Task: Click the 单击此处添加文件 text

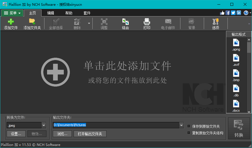Action: click(x=127, y=66)
